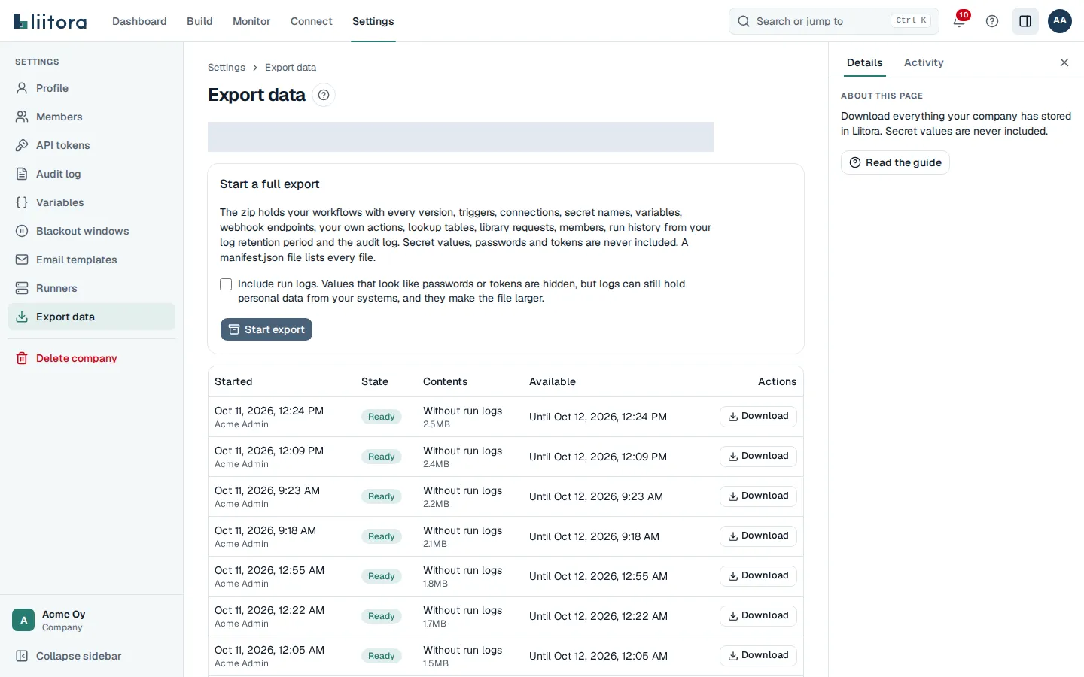Click the help icon beside Export data title
Viewport: 1084px width, 677px height.
pyautogui.click(x=324, y=95)
